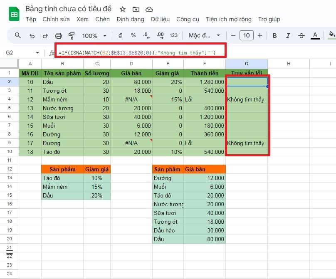Apply percent format
This screenshot has height=279, width=336.
point(133,35)
